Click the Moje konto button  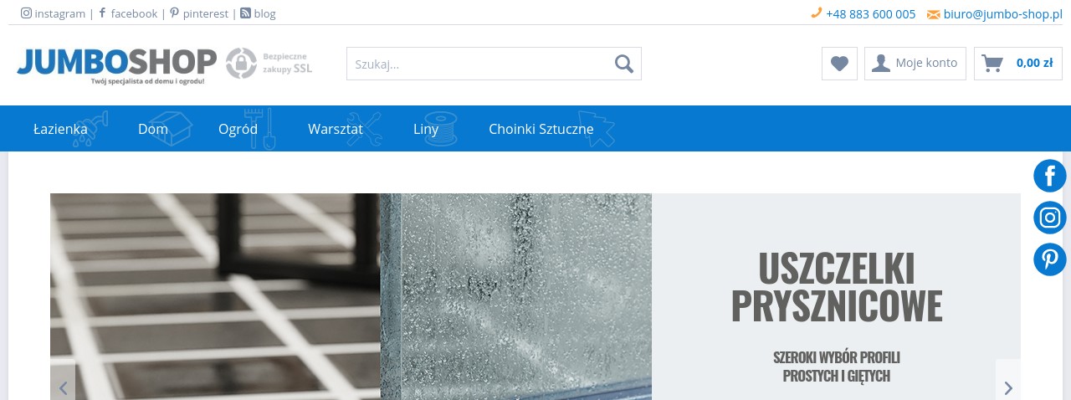point(915,64)
